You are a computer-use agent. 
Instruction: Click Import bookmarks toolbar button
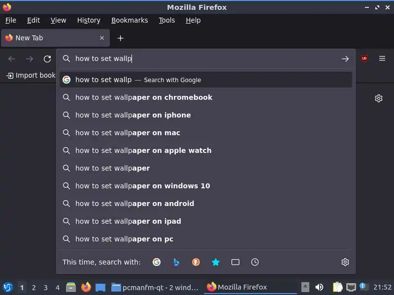pos(31,75)
